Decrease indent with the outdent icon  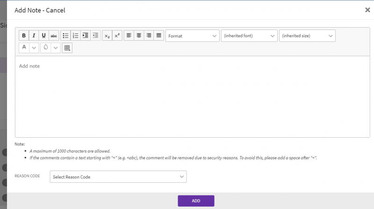pyautogui.click(x=95, y=36)
